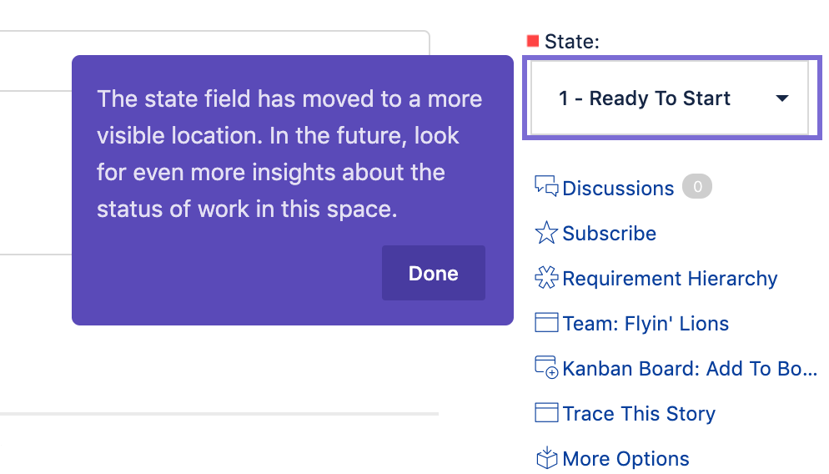Dismiss the tooltip with the Done button
This screenshot has width=829, height=474.
434,273
